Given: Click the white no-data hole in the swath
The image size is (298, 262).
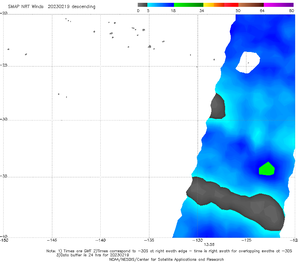Looking at the screenshot, I should 248,62.
